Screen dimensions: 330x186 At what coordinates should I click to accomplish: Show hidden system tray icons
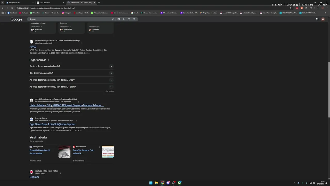coord(294,183)
